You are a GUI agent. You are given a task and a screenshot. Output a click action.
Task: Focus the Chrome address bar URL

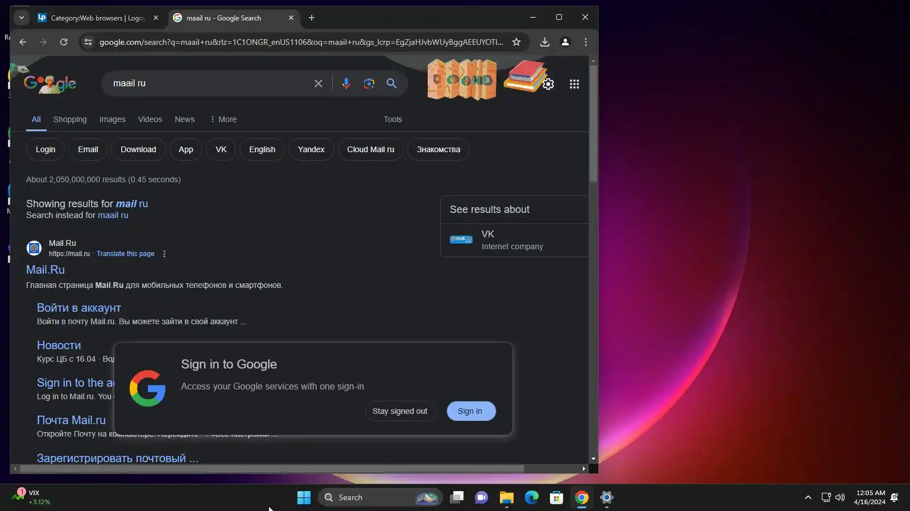(x=301, y=42)
